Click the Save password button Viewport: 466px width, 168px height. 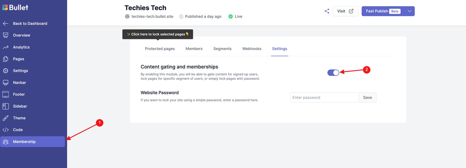pyautogui.click(x=367, y=98)
